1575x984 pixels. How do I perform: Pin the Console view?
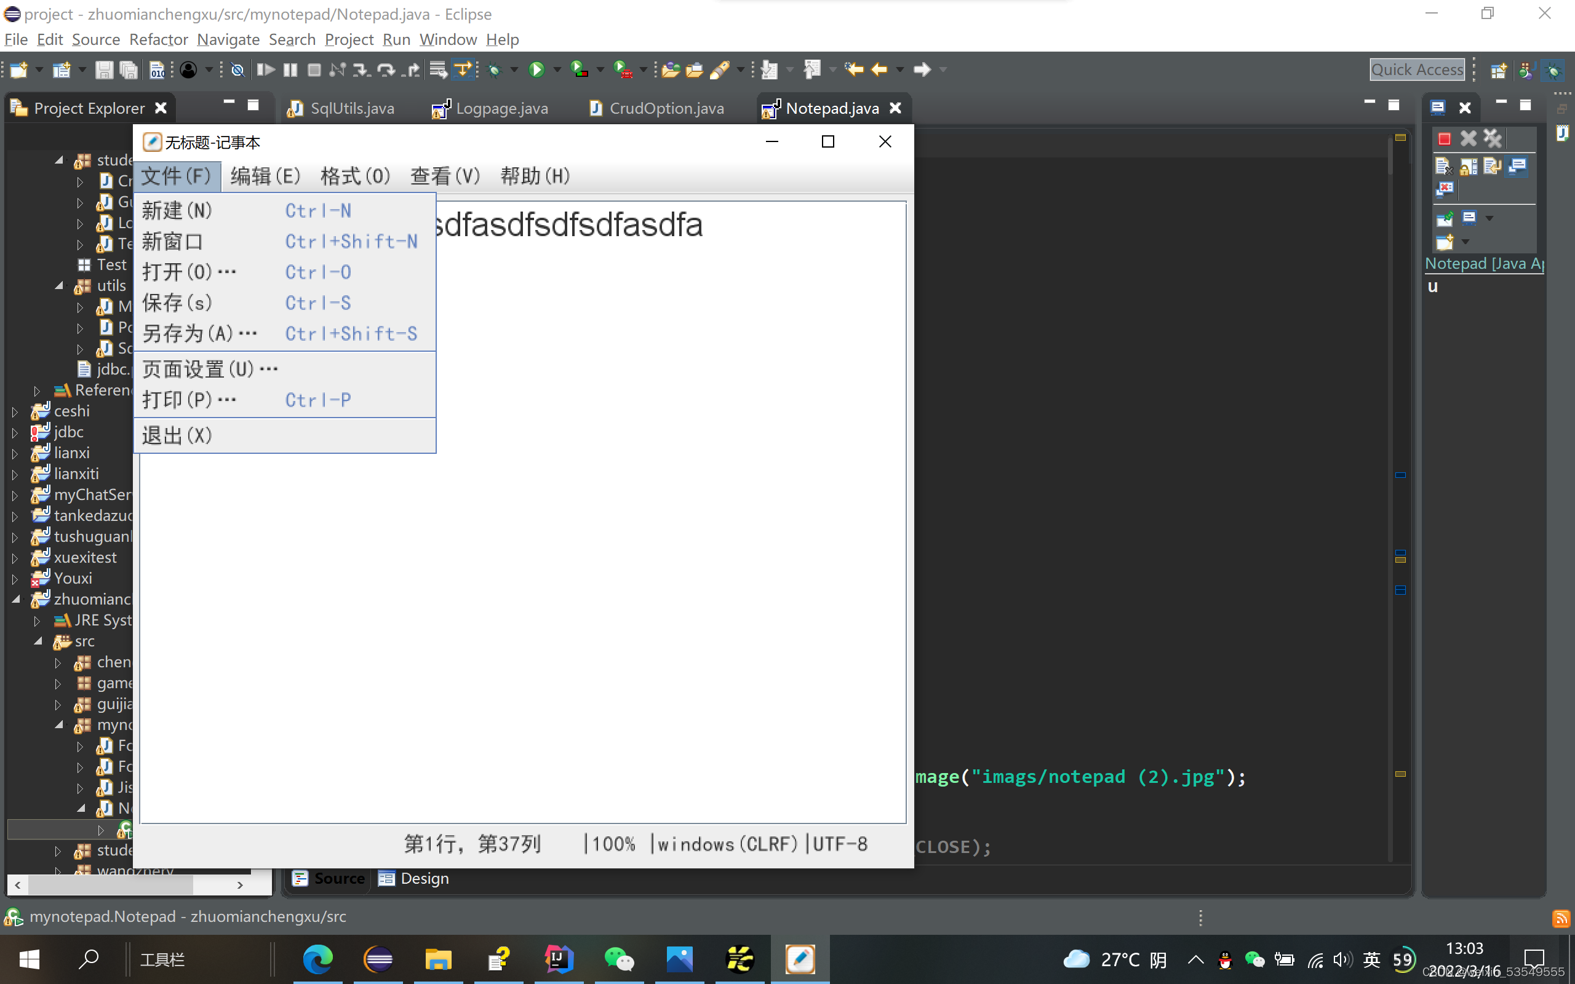(x=1445, y=220)
